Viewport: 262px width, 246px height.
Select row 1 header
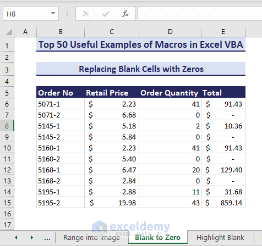tap(7, 44)
